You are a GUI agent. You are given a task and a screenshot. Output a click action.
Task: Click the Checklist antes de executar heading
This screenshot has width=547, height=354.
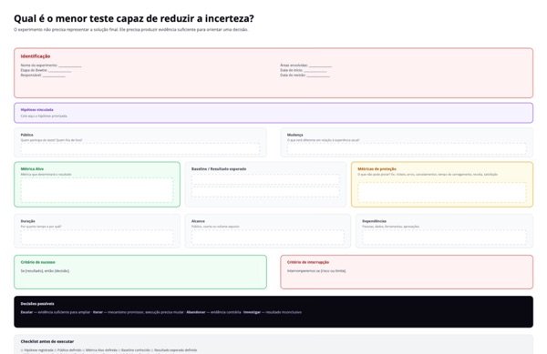(x=47, y=341)
